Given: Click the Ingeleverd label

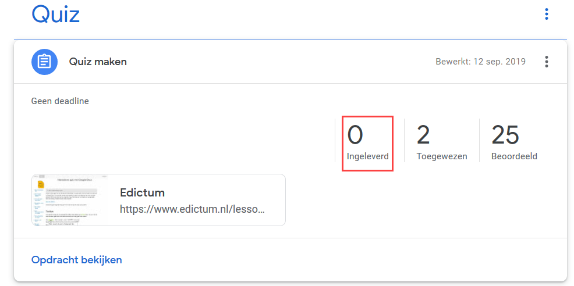Looking at the screenshot, I should [x=367, y=156].
